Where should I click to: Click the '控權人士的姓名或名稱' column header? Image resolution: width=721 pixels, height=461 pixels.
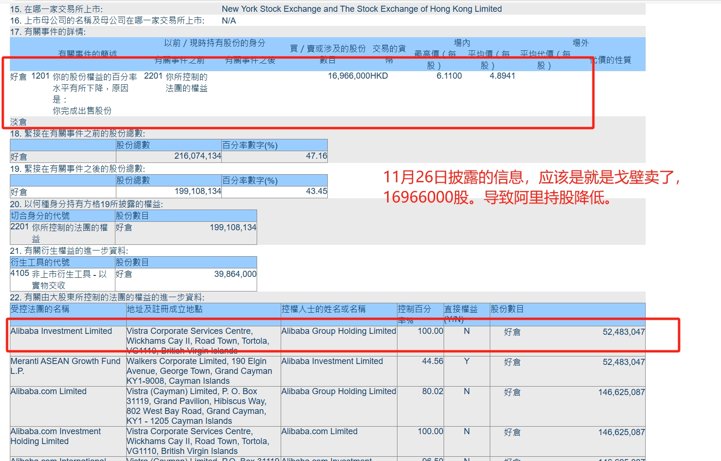click(x=324, y=309)
